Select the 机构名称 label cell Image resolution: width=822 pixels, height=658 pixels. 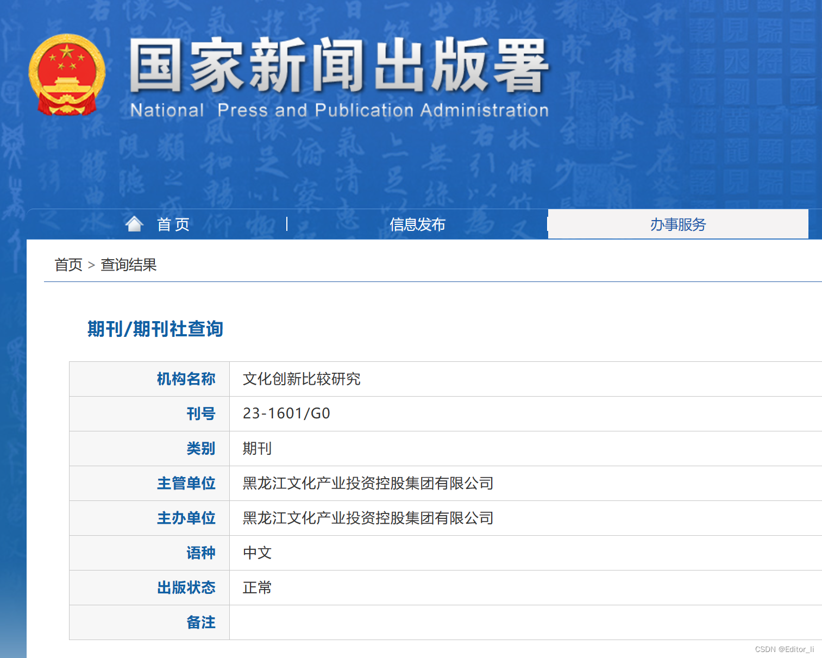[x=149, y=379]
